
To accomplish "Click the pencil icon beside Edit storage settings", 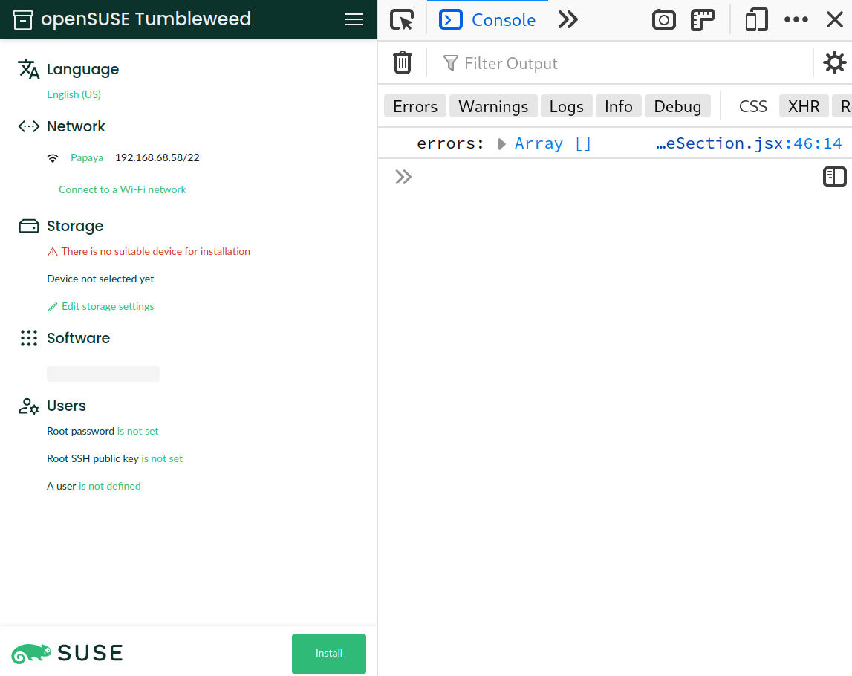I will pyautogui.click(x=53, y=307).
